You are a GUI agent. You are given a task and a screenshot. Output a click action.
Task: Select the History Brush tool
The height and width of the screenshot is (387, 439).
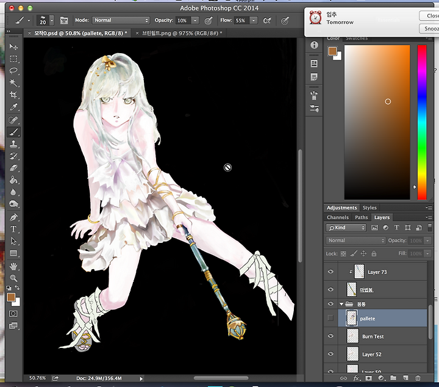(13, 156)
